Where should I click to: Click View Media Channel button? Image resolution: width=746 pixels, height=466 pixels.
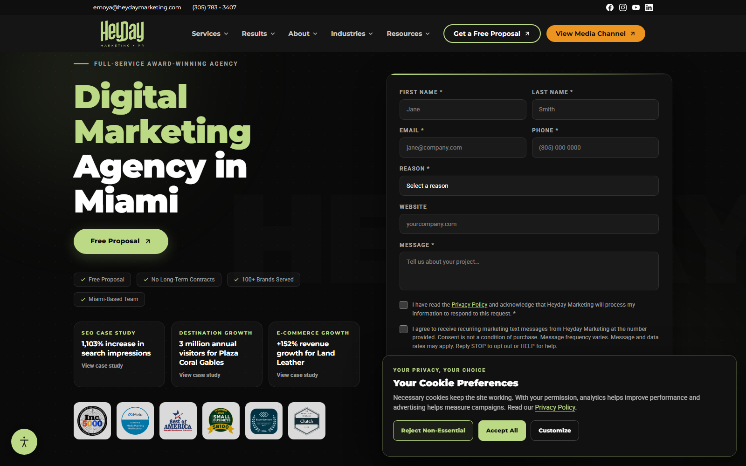tap(595, 34)
